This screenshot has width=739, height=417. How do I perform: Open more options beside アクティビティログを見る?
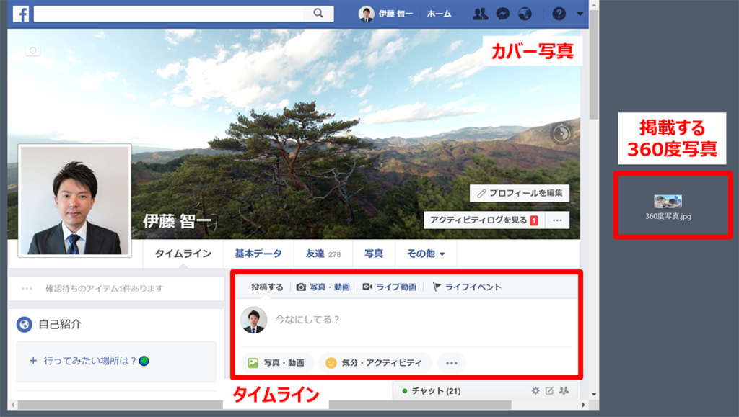pos(557,220)
